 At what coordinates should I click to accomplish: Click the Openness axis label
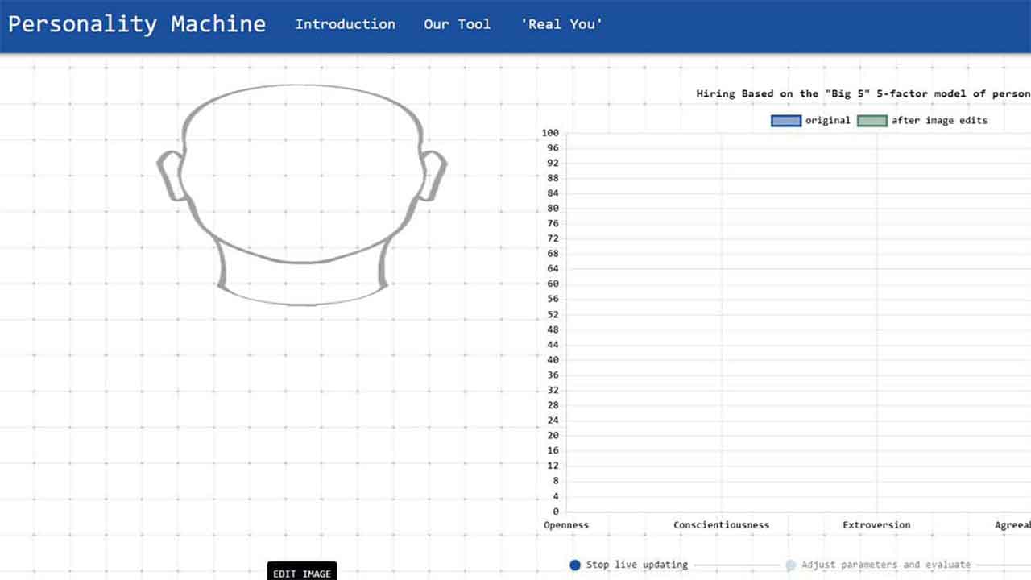(566, 525)
